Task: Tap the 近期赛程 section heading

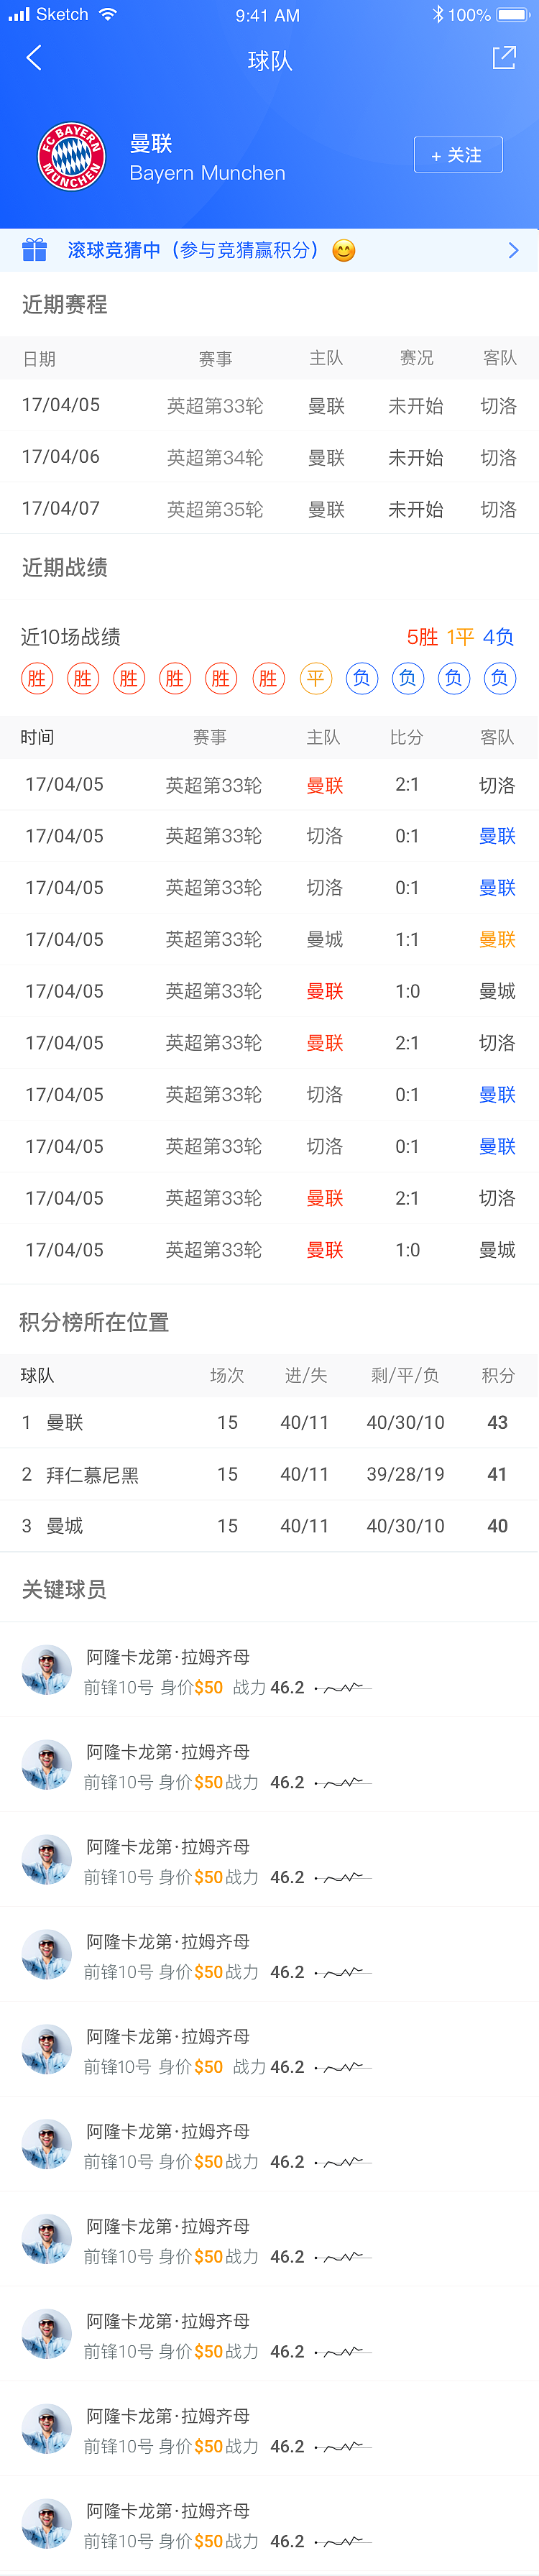Action: 65,304
